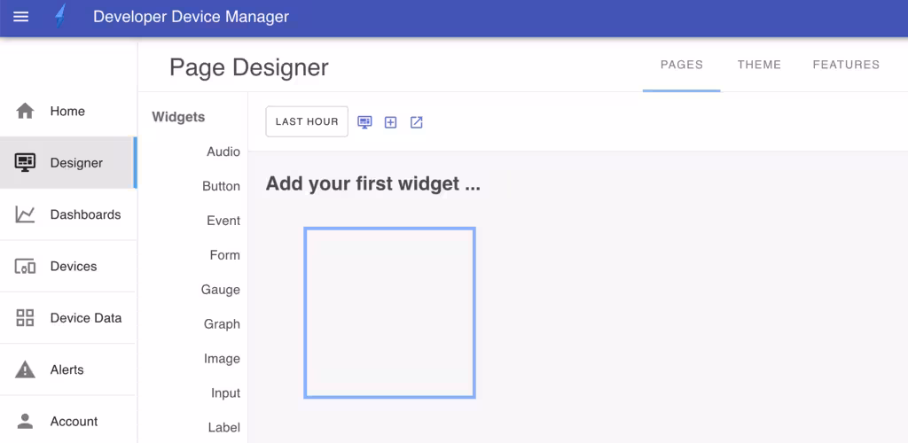Switch to the Pages tab
This screenshot has width=908, height=443.
click(682, 65)
